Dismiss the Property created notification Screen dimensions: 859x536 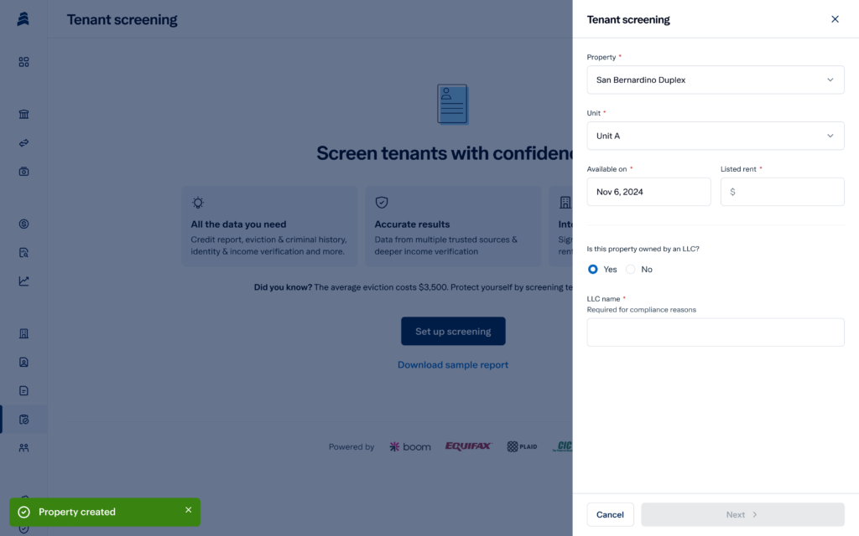[189, 510]
